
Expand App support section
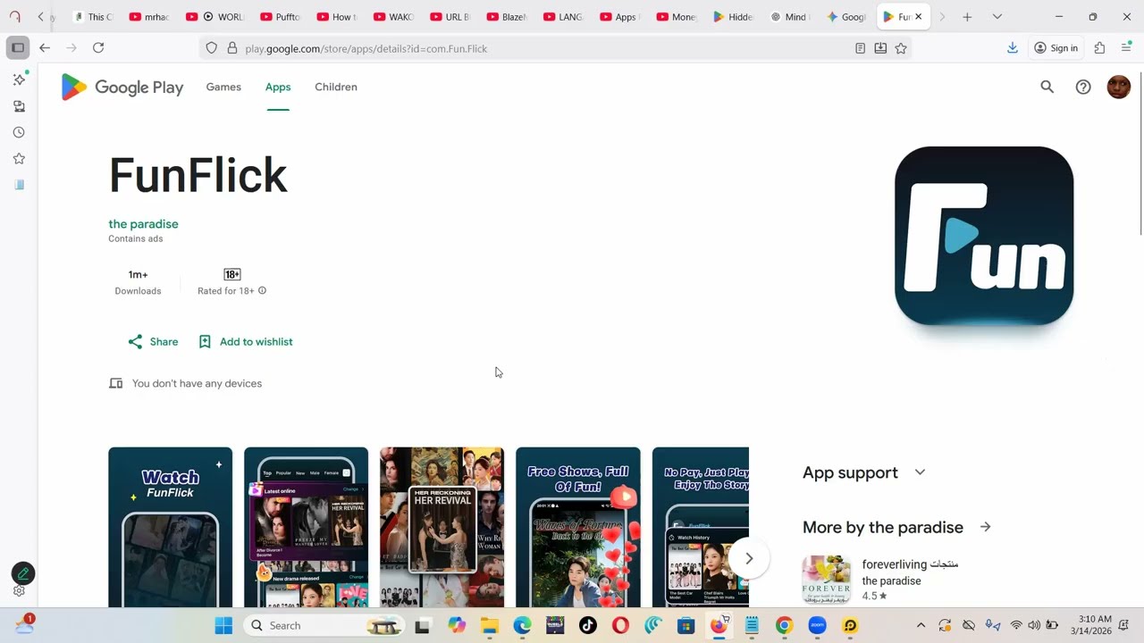pos(920,472)
